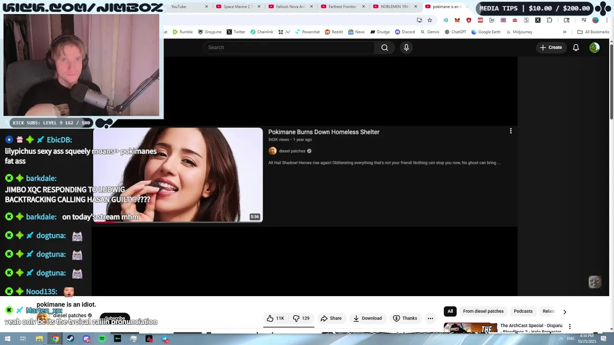Like the video with 11K thumbs up
Image resolution: width=614 pixels, height=345 pixels.
pos(276,318)
